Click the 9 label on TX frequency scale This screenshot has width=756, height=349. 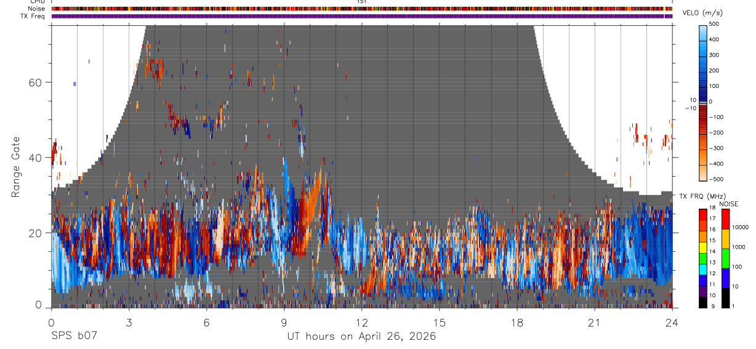714,306
